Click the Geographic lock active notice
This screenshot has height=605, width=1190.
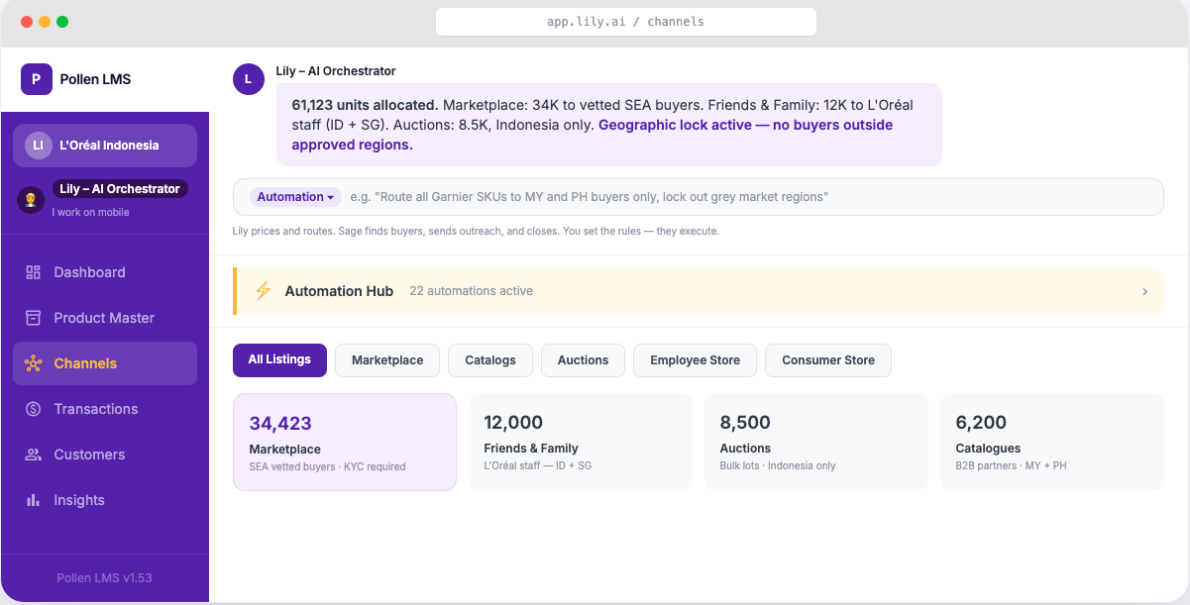point(593,135)
